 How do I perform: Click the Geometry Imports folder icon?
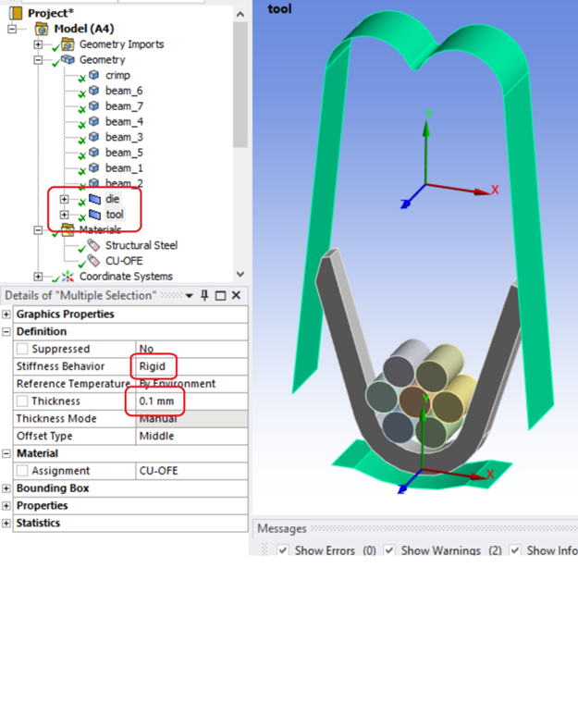click(x=68, y=44)
